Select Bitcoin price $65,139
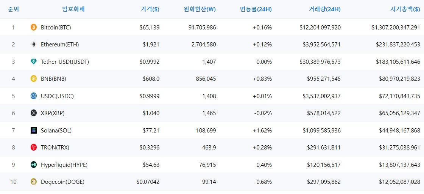The height and width of the screenshot is (194, 424). tap(150, 27)
